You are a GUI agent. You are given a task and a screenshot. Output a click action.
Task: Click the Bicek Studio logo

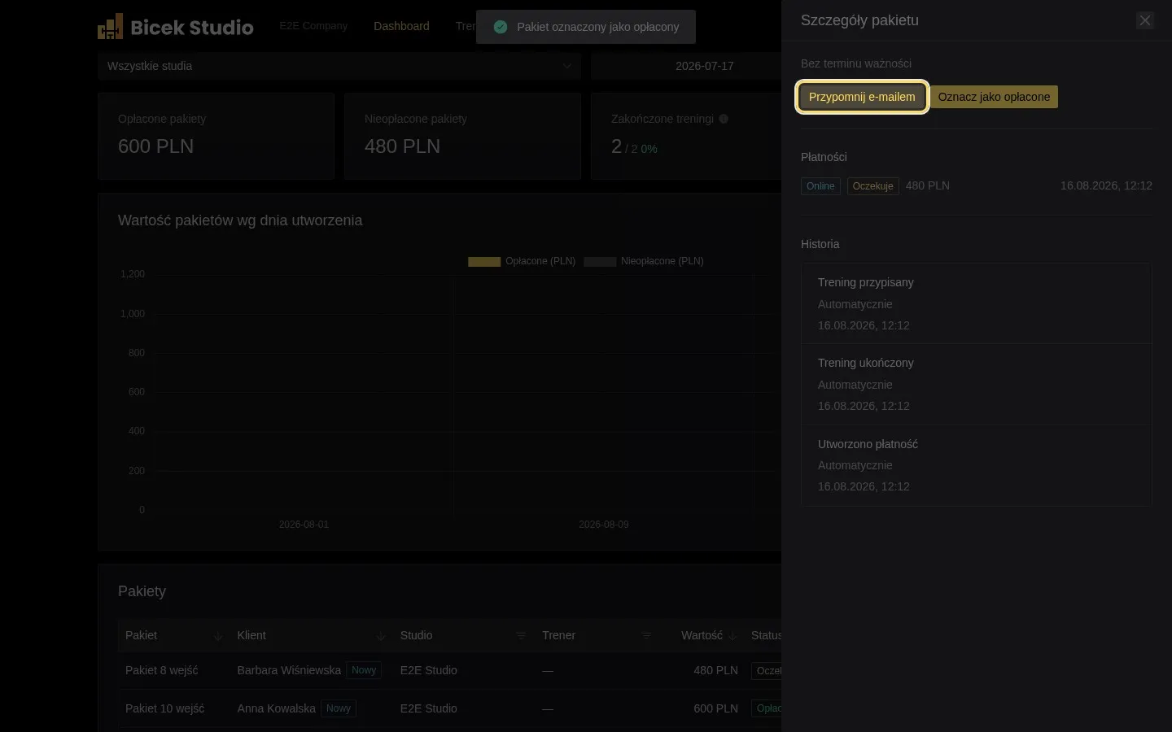click(176, 27)
